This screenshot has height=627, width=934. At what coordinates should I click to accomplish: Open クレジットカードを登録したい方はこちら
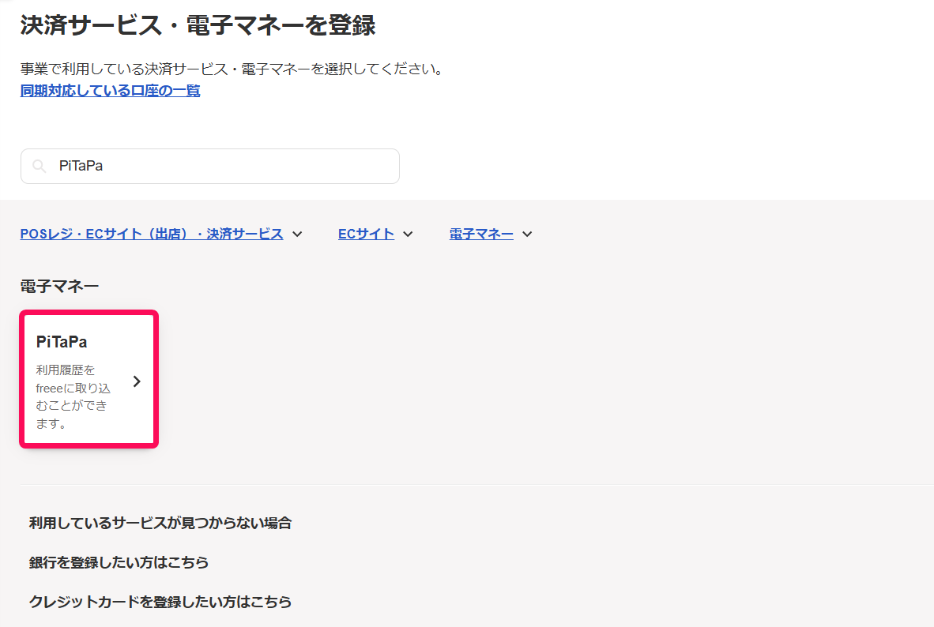pyautogui.click(x=160, y=602)
